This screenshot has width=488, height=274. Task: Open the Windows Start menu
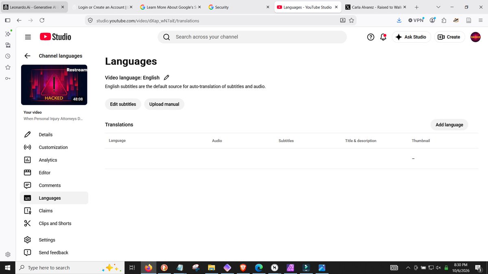coord(7,268)
